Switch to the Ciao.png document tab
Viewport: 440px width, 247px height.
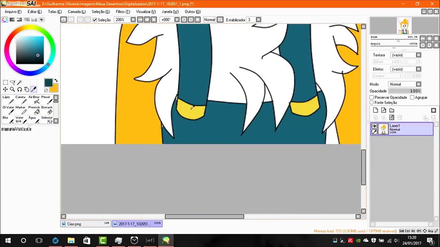coord(86,224)
